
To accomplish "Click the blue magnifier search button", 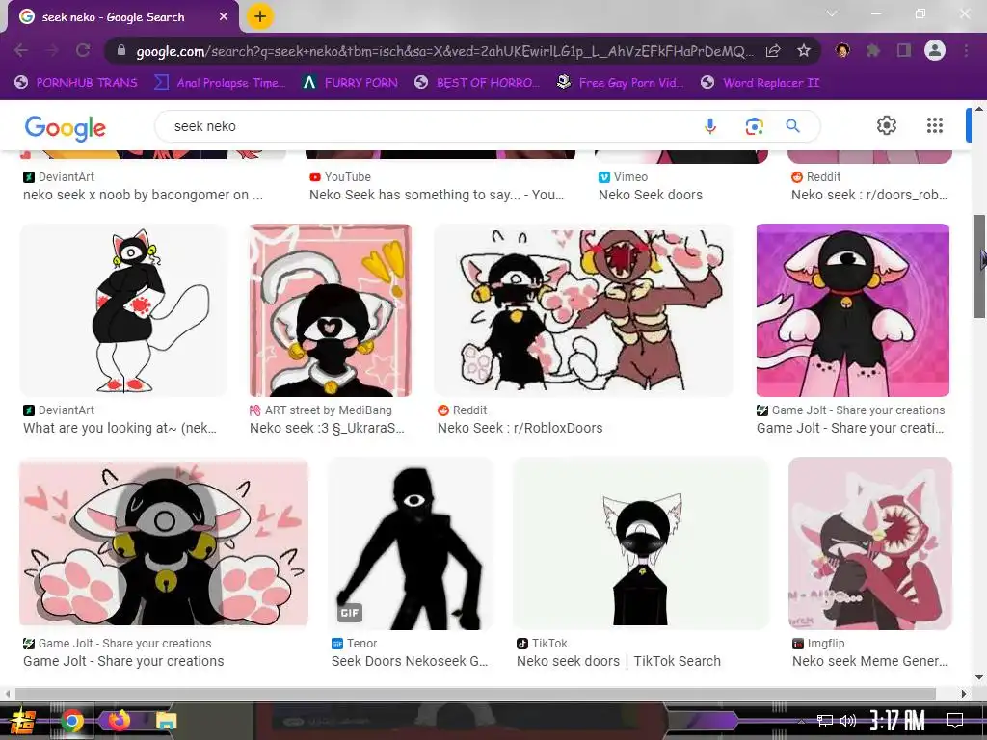I will pyautogui.click(x=793, y=126).
